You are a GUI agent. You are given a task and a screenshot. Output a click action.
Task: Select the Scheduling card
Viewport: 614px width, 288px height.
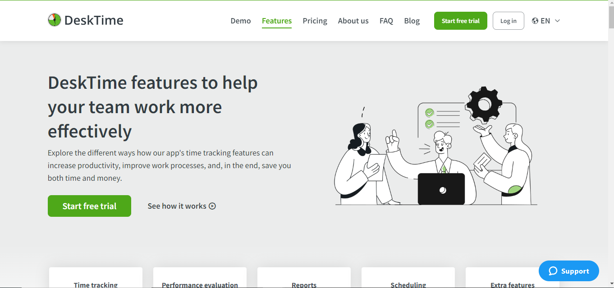coord(408,278)
